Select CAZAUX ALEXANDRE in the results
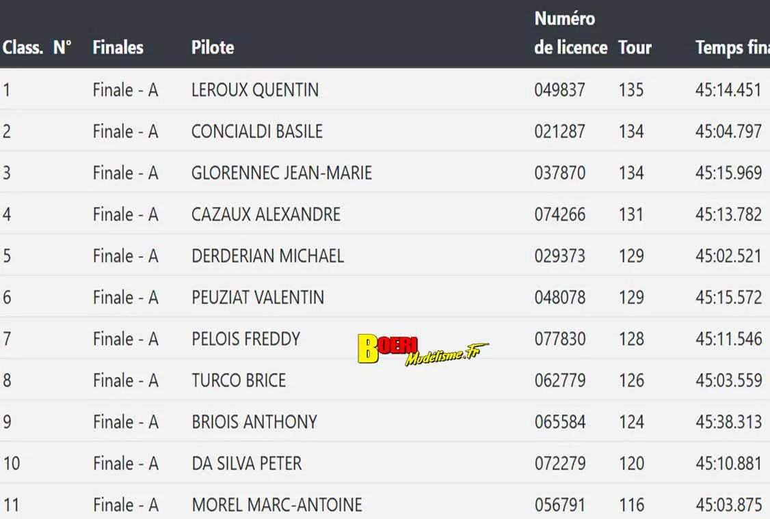The width and height of the screenshot is (770, 519). [x=266, y=214]
